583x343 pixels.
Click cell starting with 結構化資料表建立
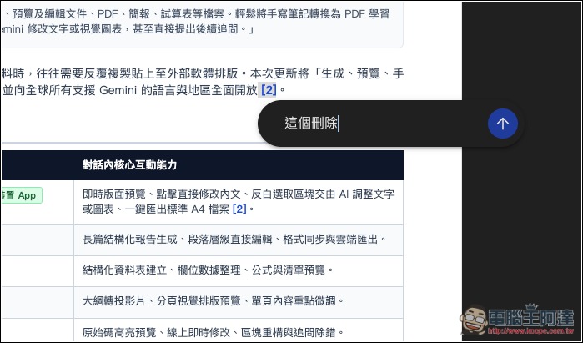point(239,270)
